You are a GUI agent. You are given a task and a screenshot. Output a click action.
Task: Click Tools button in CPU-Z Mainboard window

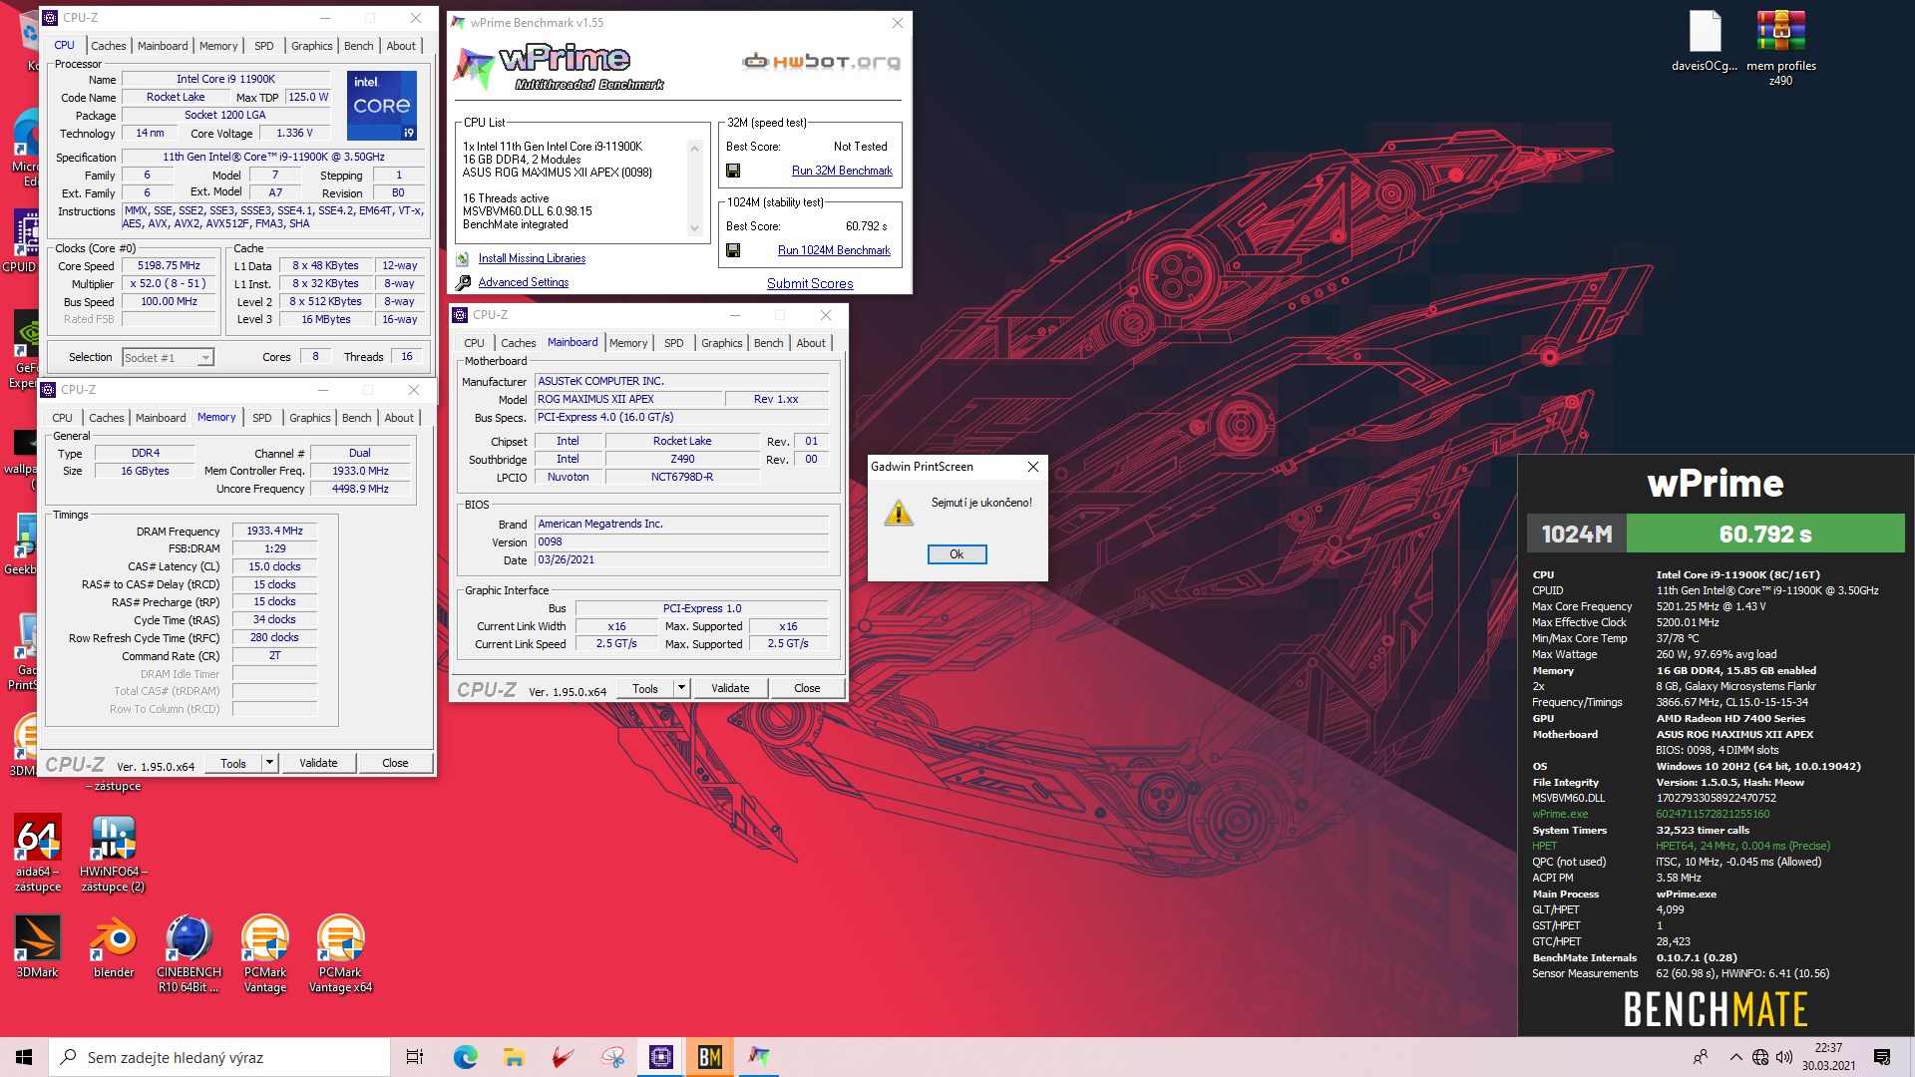[645, 688]
